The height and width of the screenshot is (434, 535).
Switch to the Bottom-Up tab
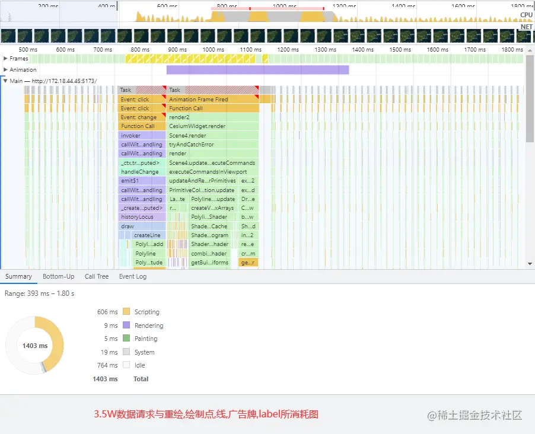coord(58,276)
